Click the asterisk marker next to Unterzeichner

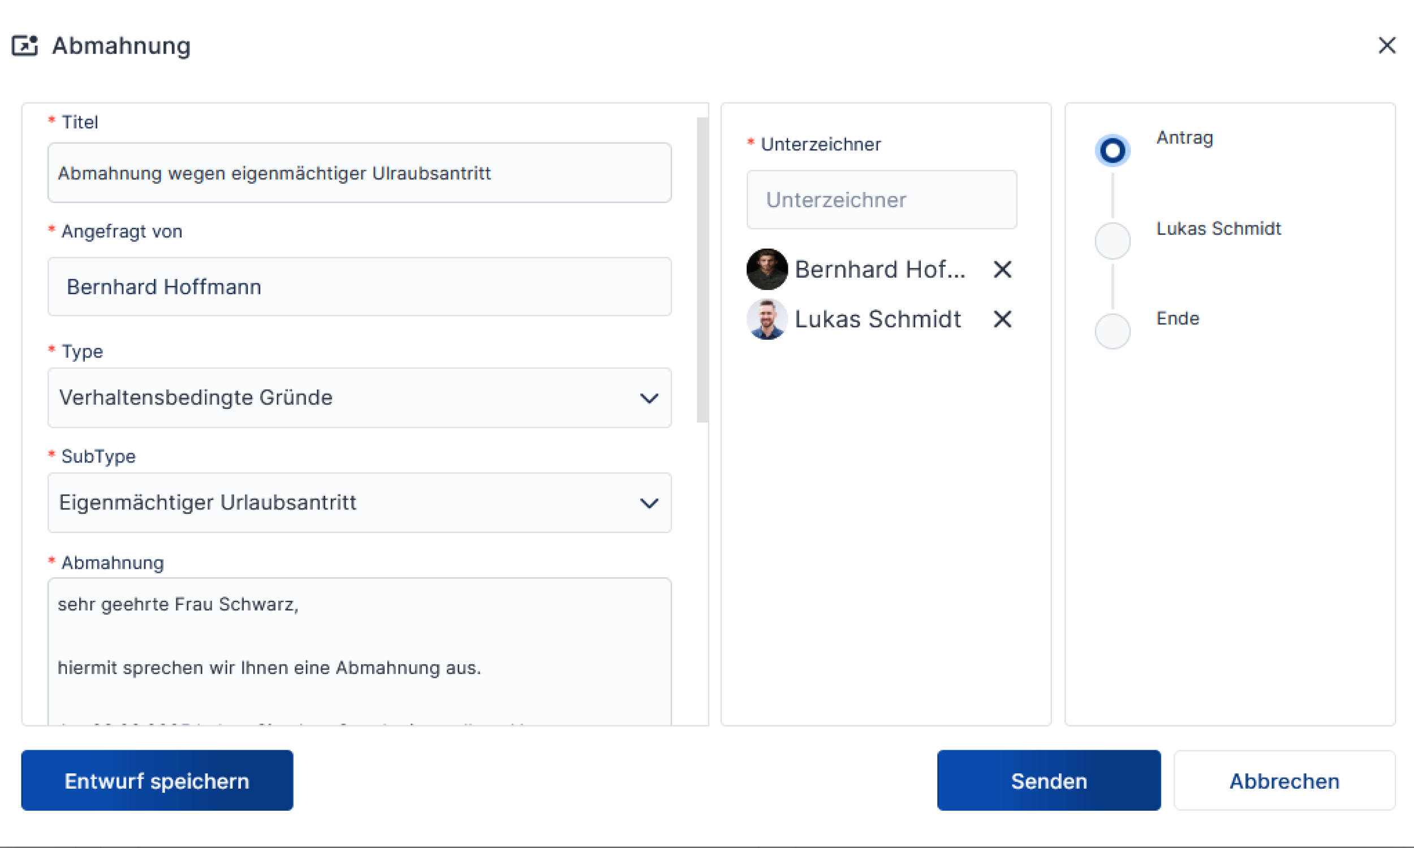(751, 142)
